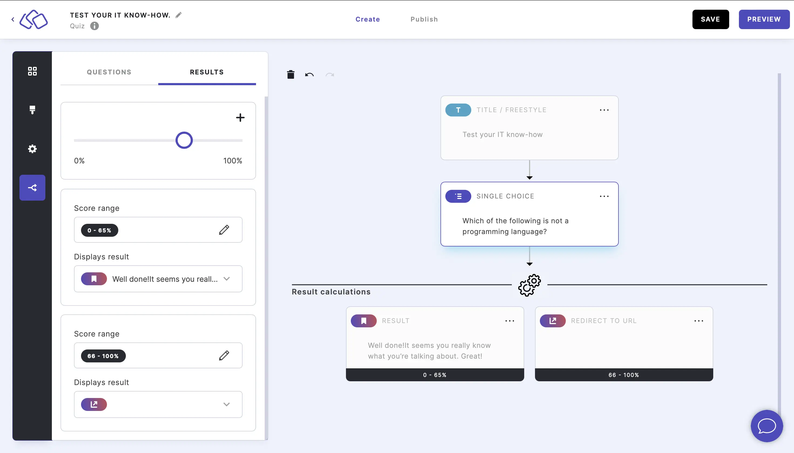Image resolution: width=794 pixels, height=453 pixels.
Task: Click the 66 - 100% score badge
Action: [103, 356]
